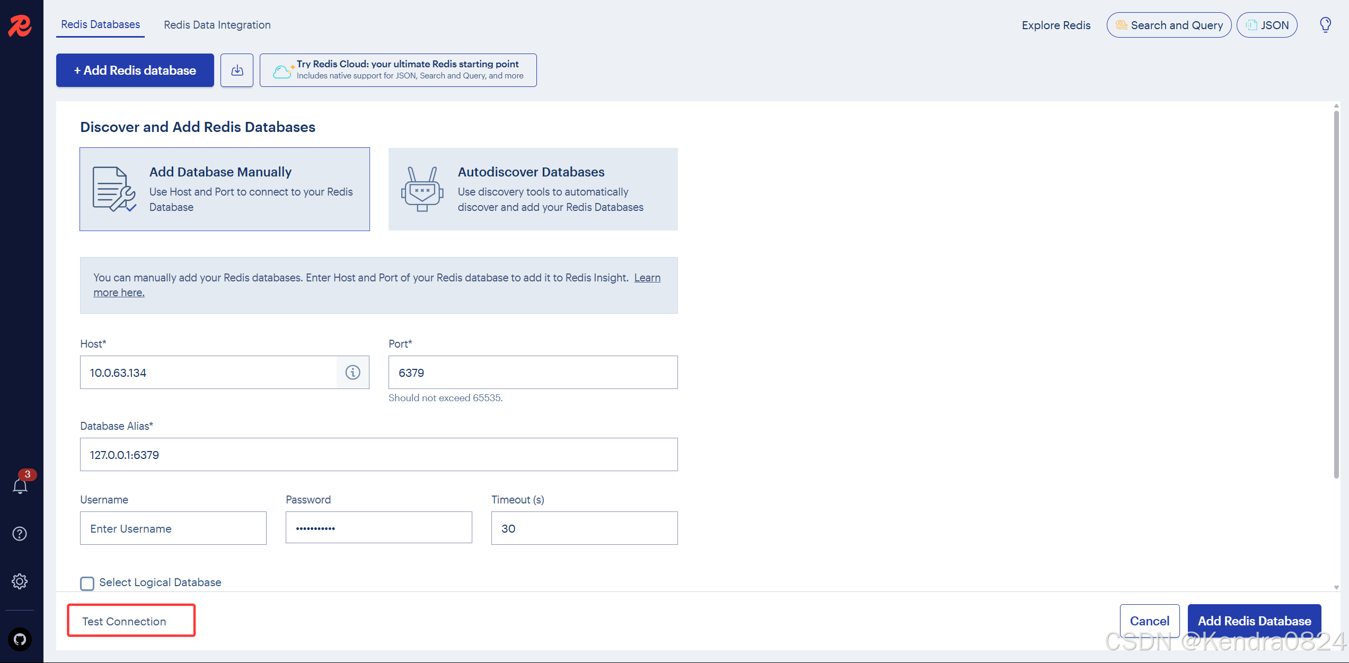The image size is (1349, 663).
Task: Click the form's vertical scrollbar
Action: pos(1336,294)
